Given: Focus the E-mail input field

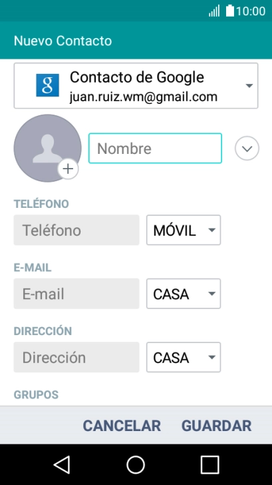Looking at the screenshot, I should (x=76, y=294).
